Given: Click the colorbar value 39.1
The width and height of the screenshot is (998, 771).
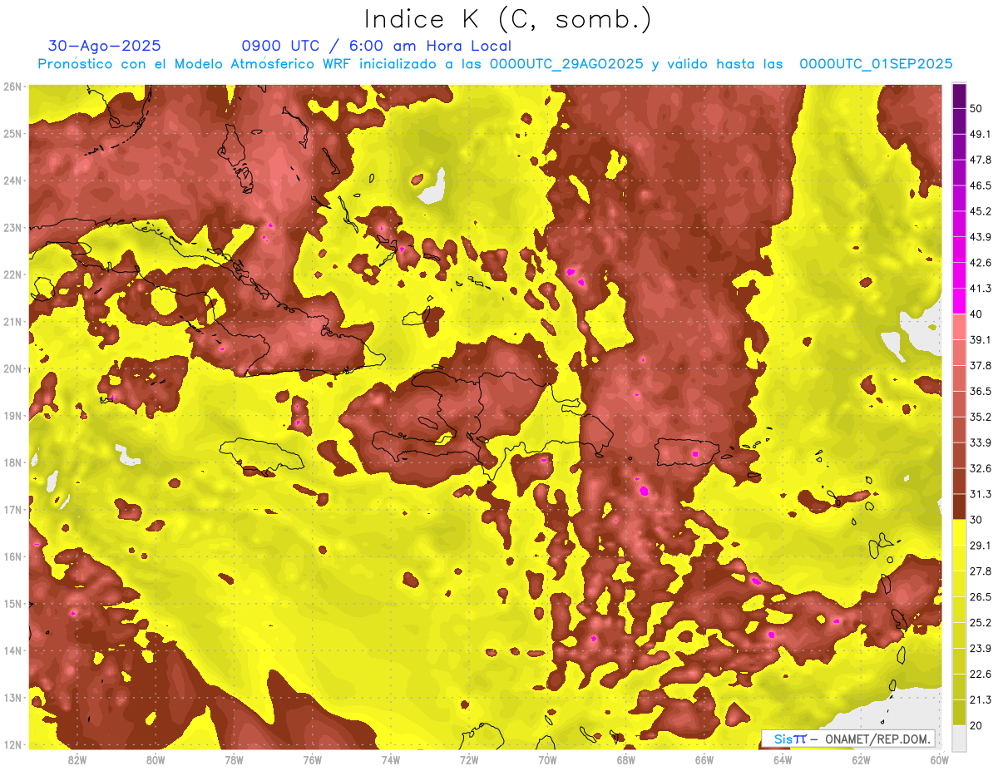Looking at the screenshot, I should click(x=980, y=339).
